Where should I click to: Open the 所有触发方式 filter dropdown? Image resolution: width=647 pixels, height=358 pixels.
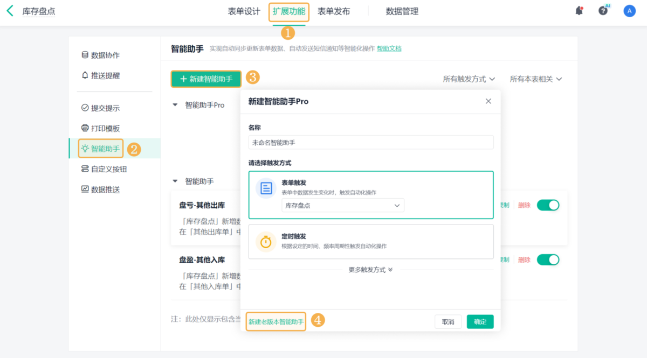pos(469,79)
